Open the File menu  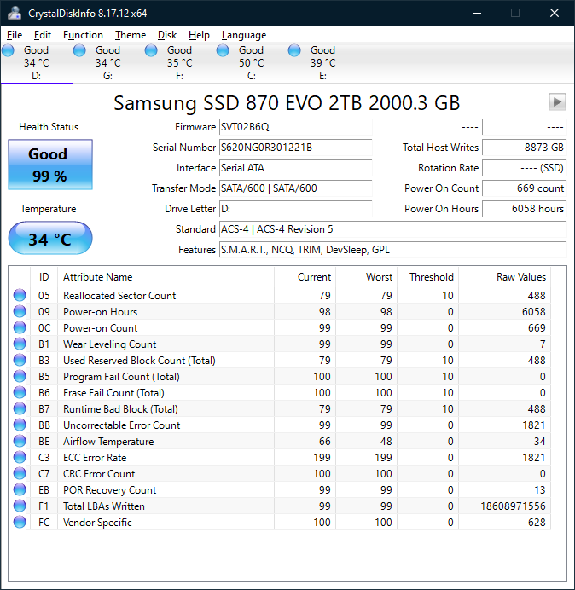pyautogui.click(x=15, y=35)
